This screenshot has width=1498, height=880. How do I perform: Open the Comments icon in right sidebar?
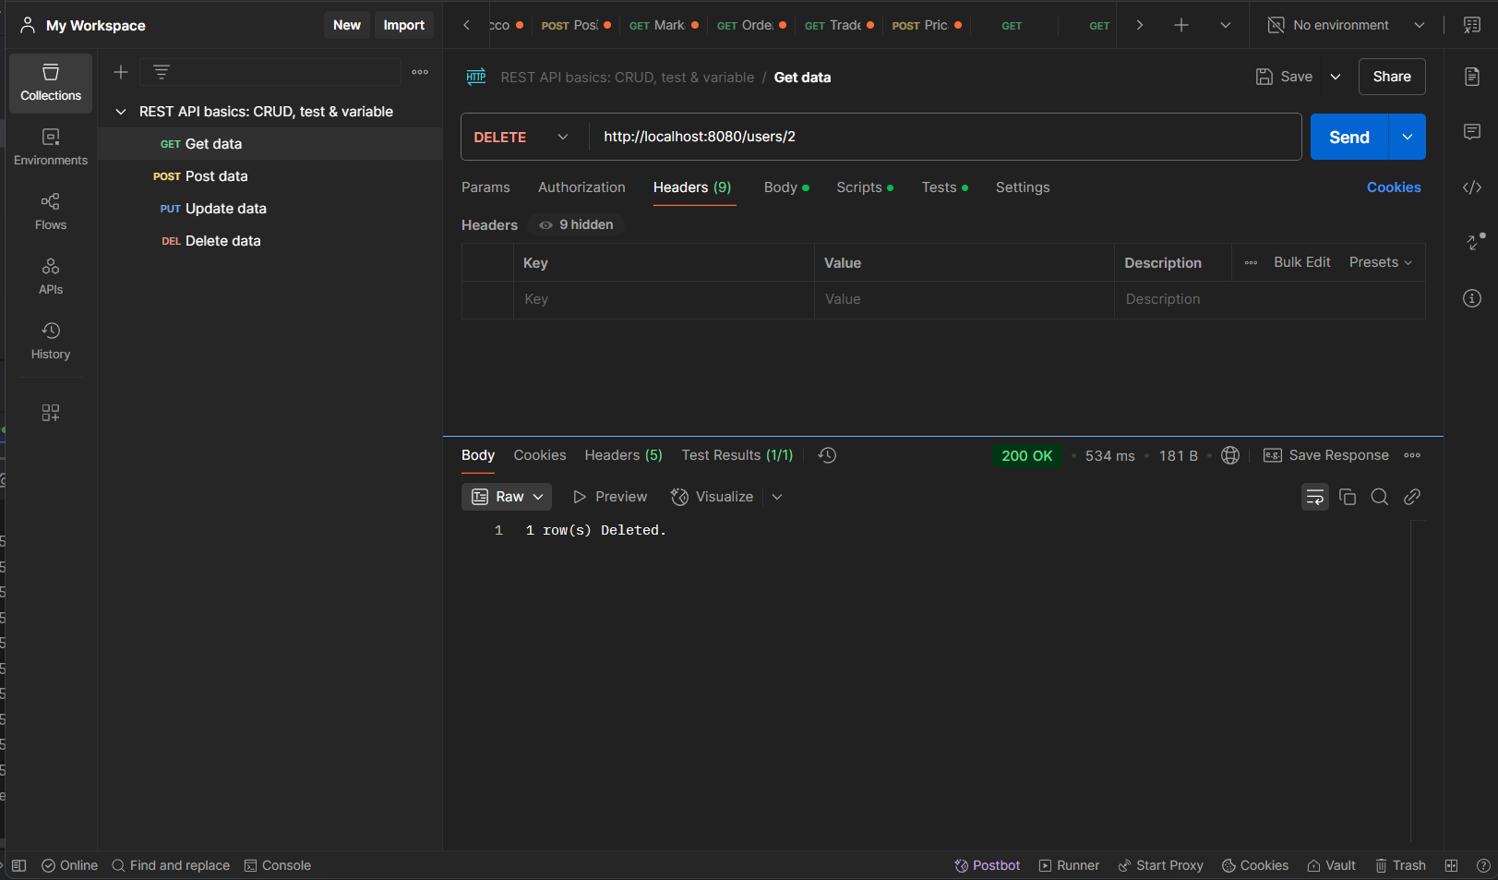(1472, 132)
